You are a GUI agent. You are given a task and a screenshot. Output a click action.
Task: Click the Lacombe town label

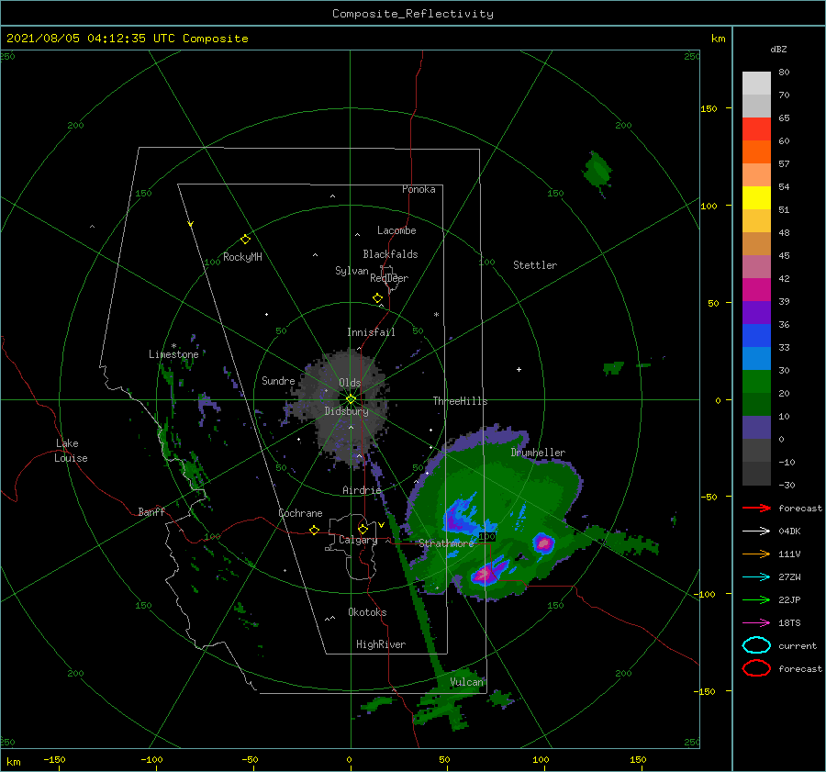396,230
